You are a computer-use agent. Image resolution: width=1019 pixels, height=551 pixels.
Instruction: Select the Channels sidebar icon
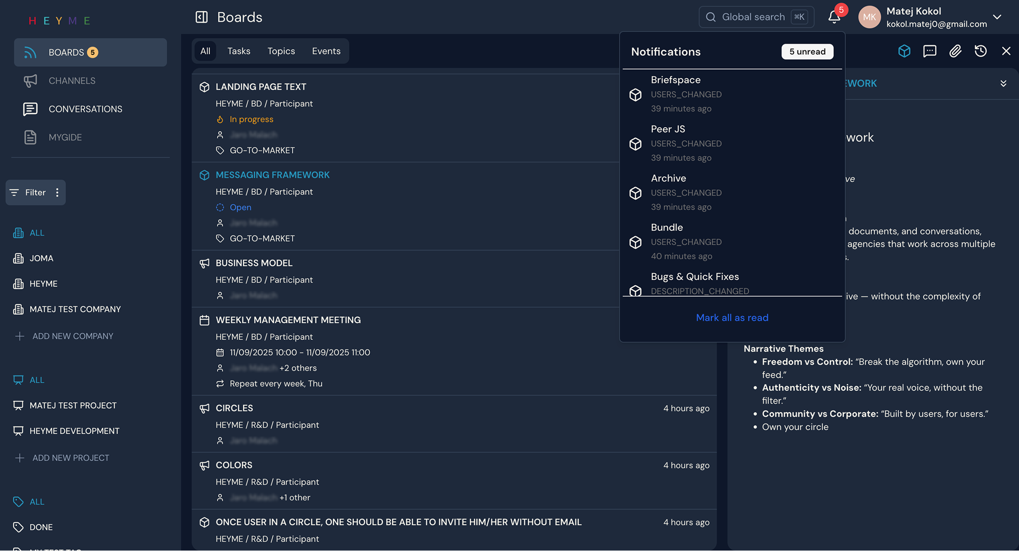tap(30, 81)
